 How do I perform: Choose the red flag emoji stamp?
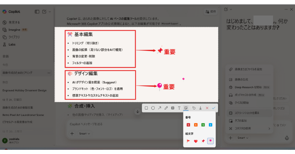[188, 141]
